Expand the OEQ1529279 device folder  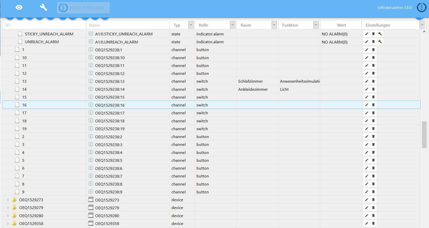8,208
